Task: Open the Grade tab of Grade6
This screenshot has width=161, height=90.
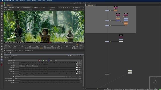Action: (7, 58)
